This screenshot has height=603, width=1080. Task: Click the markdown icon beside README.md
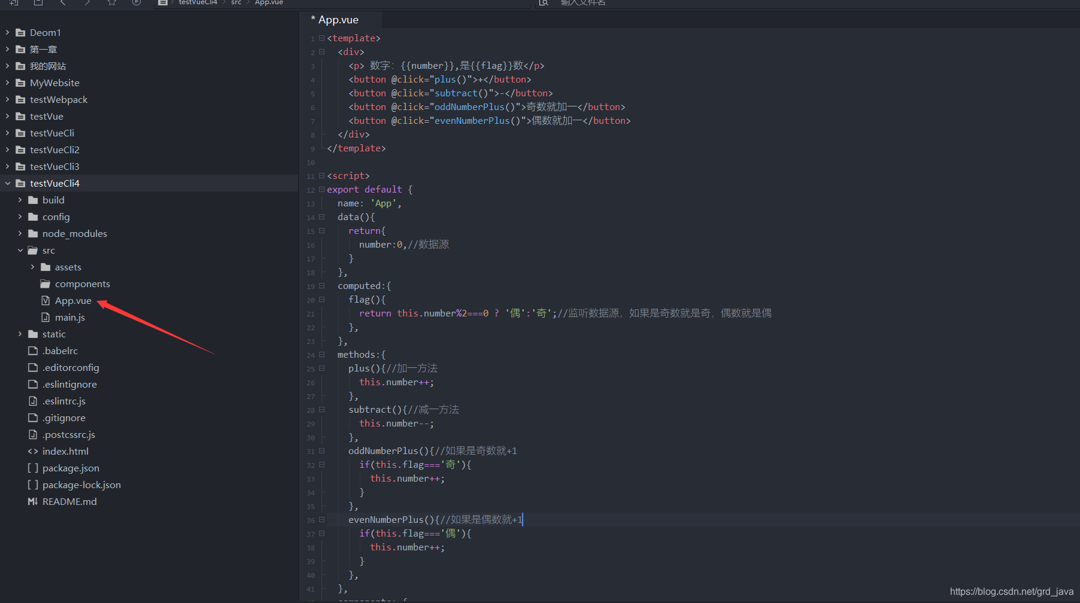33,501
